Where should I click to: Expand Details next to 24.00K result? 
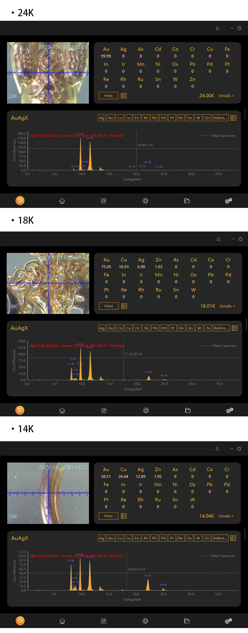[x=226, y=96]
